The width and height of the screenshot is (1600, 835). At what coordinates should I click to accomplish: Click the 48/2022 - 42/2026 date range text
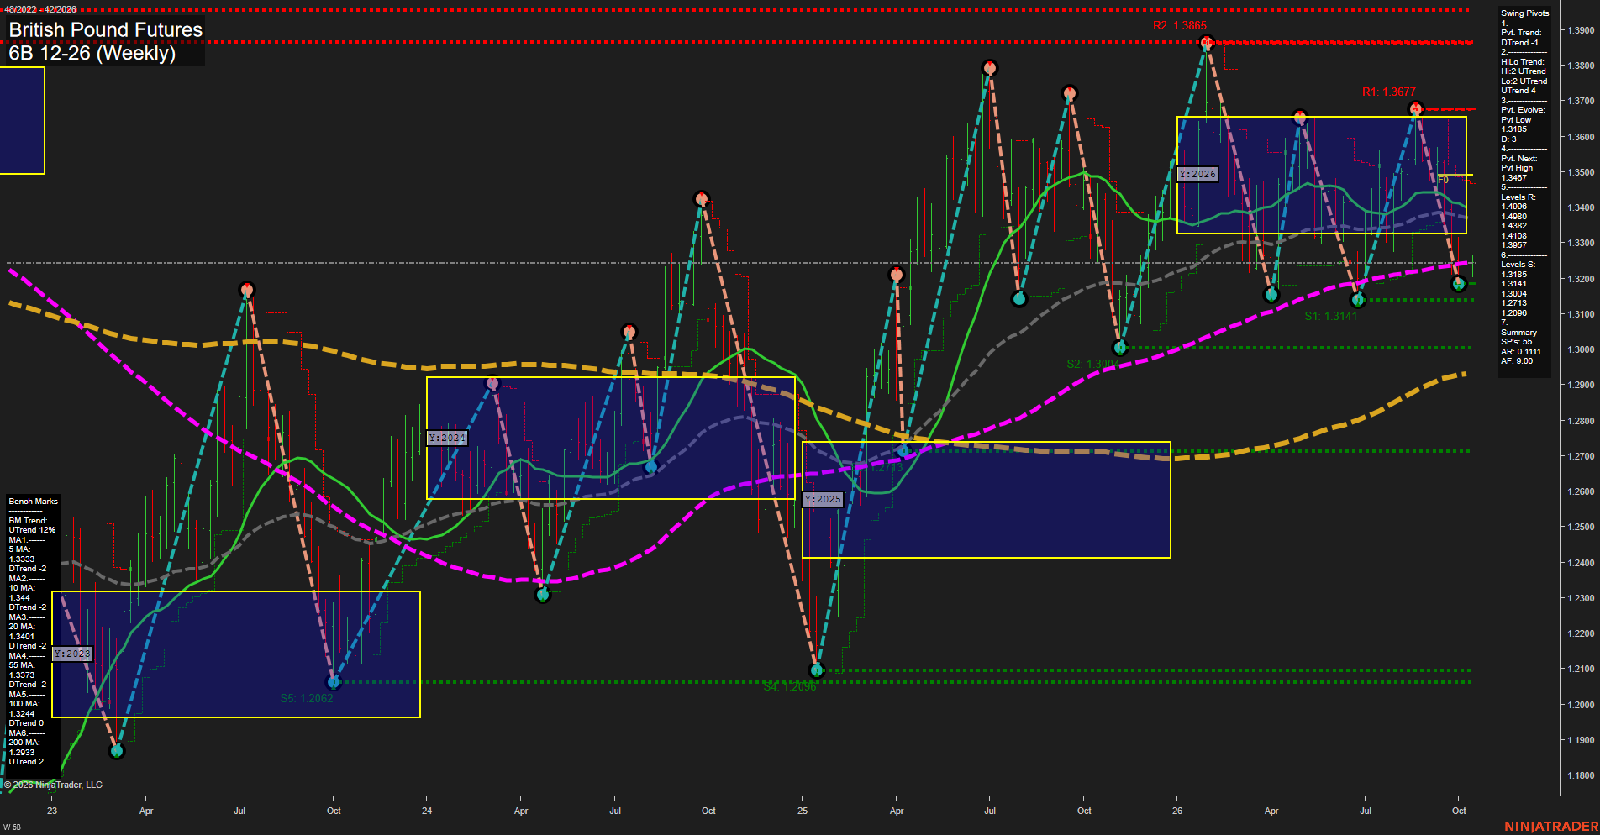(x=40, y=9)
